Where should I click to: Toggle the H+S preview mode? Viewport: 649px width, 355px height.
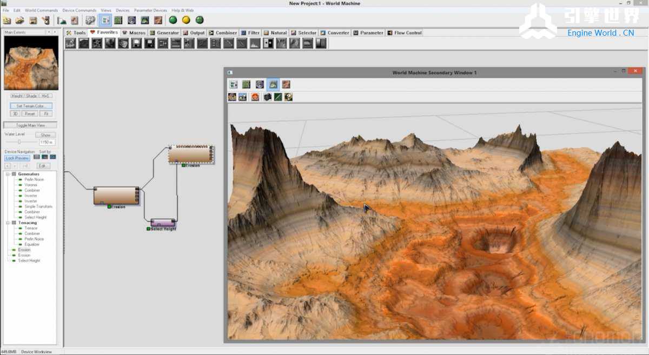(x=45, y=96)
